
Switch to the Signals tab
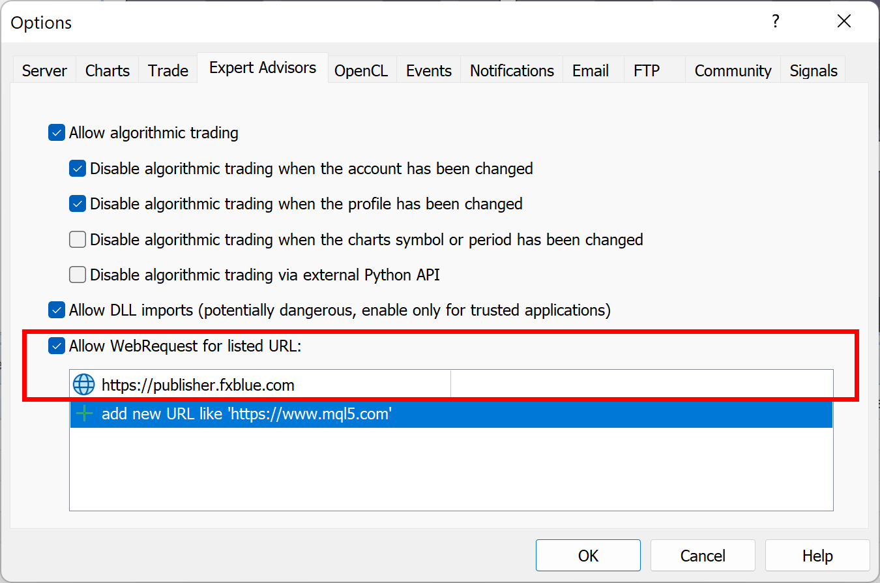pos(814,70)
